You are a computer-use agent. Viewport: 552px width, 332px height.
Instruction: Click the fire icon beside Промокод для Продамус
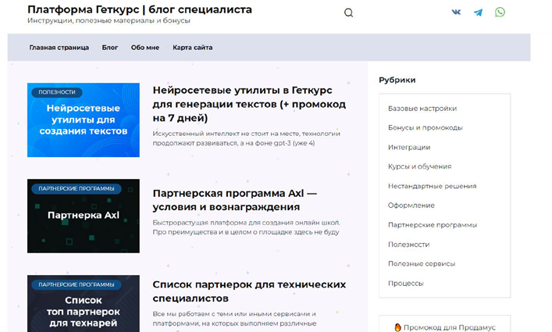pos(398,327)
